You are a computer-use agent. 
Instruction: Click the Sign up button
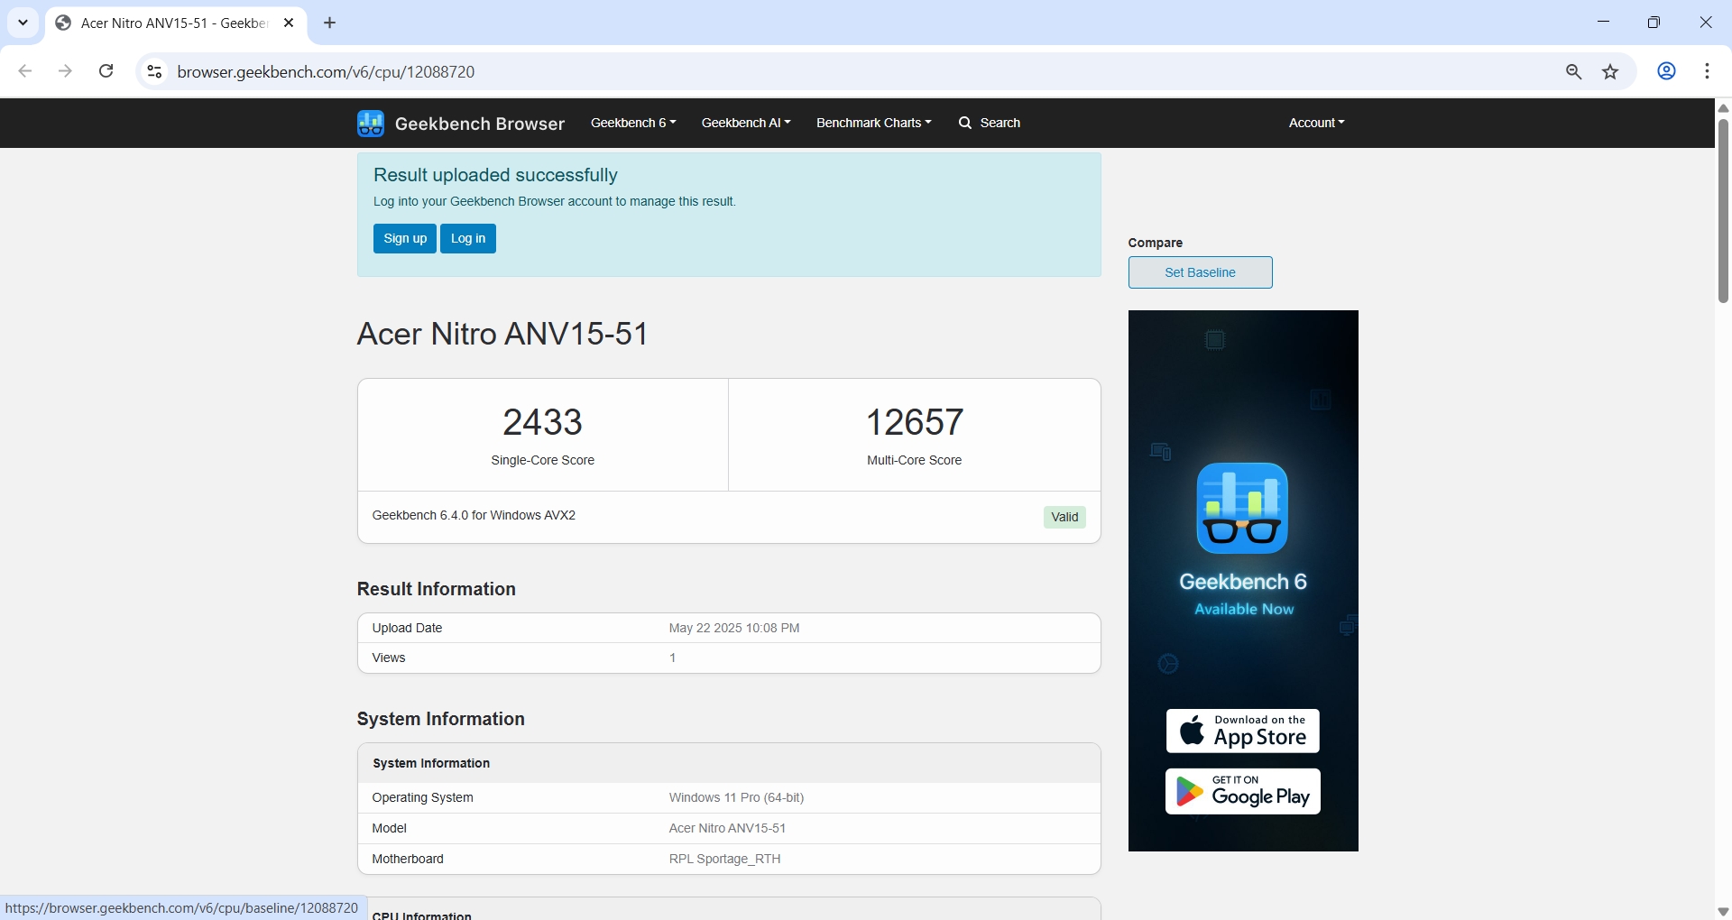[404, 239]
